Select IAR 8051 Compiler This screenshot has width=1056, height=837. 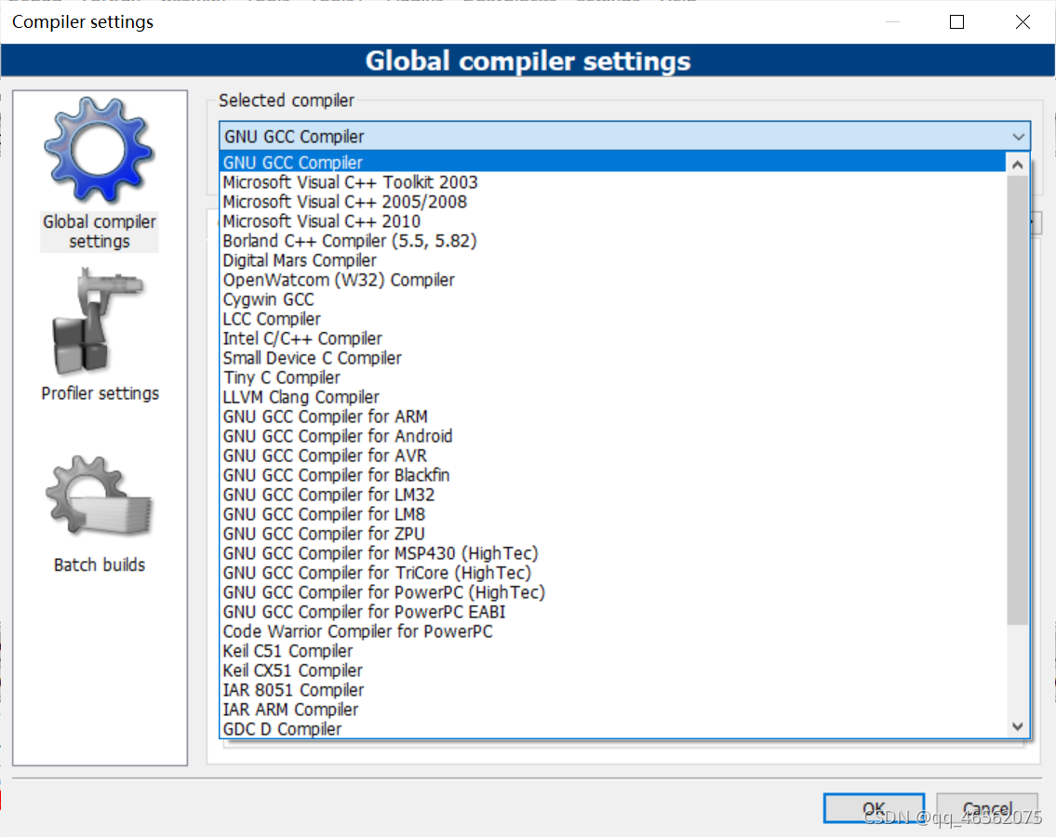pyautogui.click(x=612, y=690)
